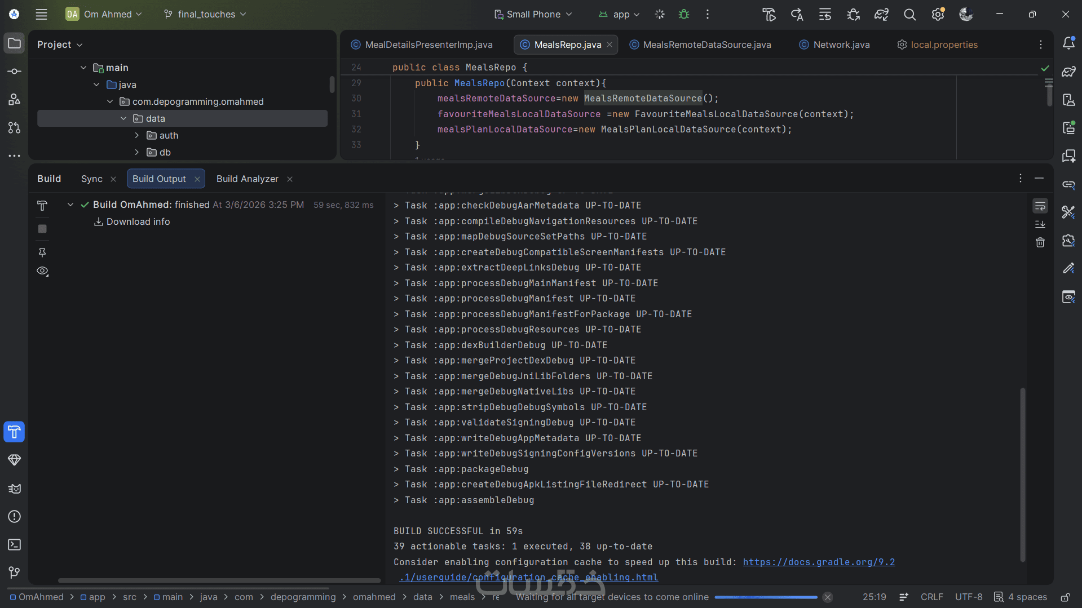1082x608 pixels.
Task: Open the Gradle docs configuration cache link
Action: coord(818,562)
